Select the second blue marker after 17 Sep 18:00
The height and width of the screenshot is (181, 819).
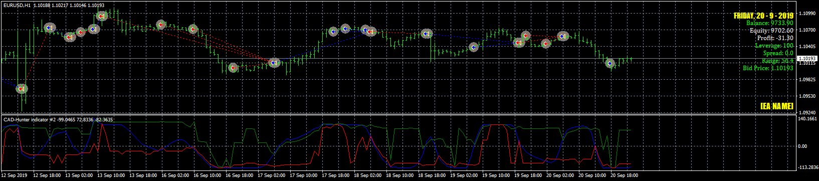click(x=345, y=29)
